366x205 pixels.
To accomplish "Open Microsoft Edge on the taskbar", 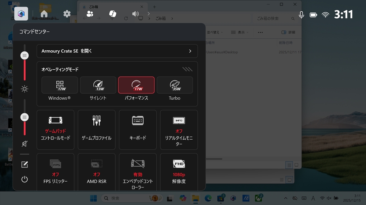I will point(208,198).
